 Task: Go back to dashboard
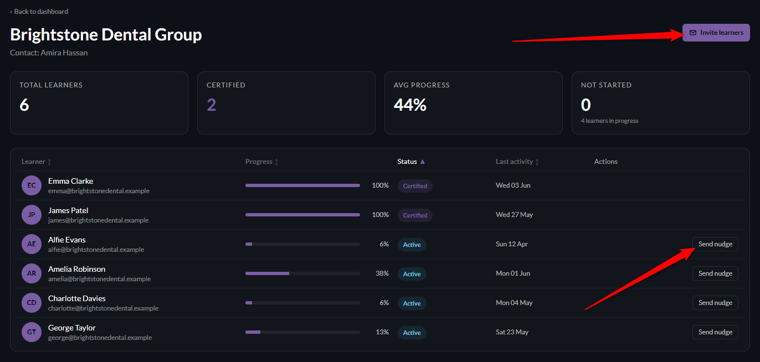tap(39, 12)
